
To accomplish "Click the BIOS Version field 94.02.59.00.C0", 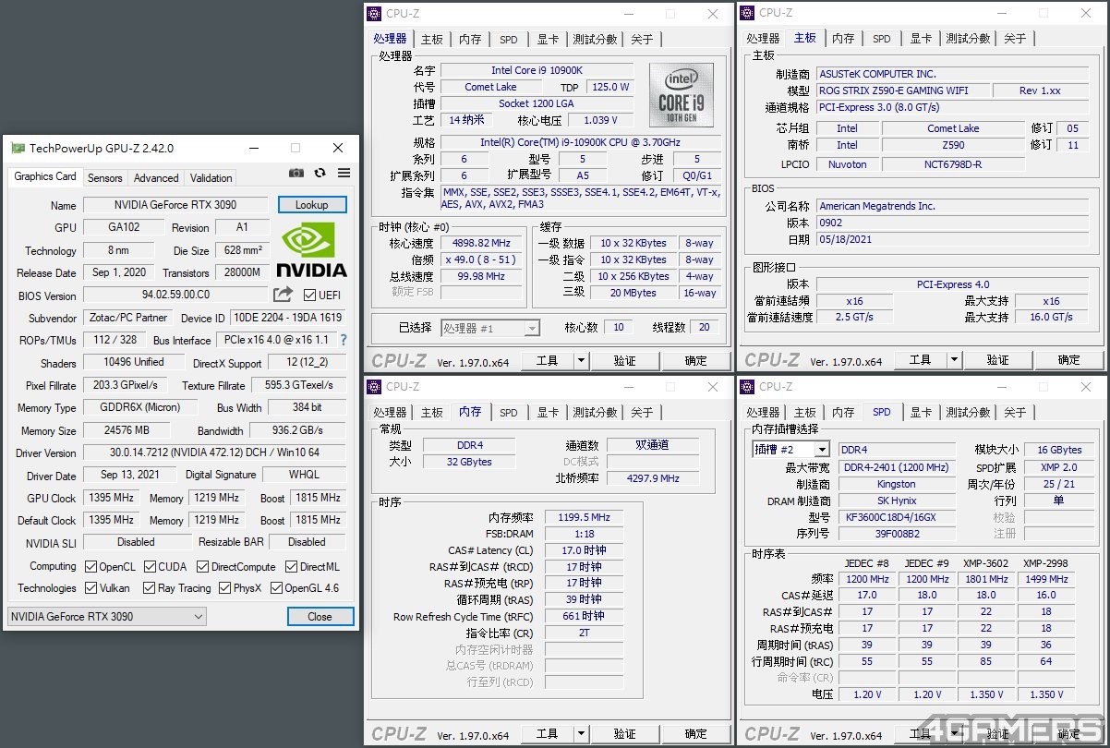I will coord(175,296).
